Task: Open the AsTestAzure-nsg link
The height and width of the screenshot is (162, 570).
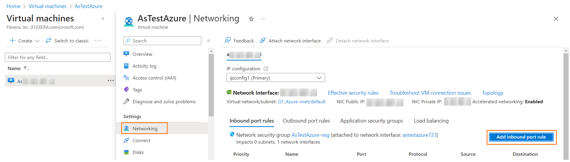Action: pos(310,135)
